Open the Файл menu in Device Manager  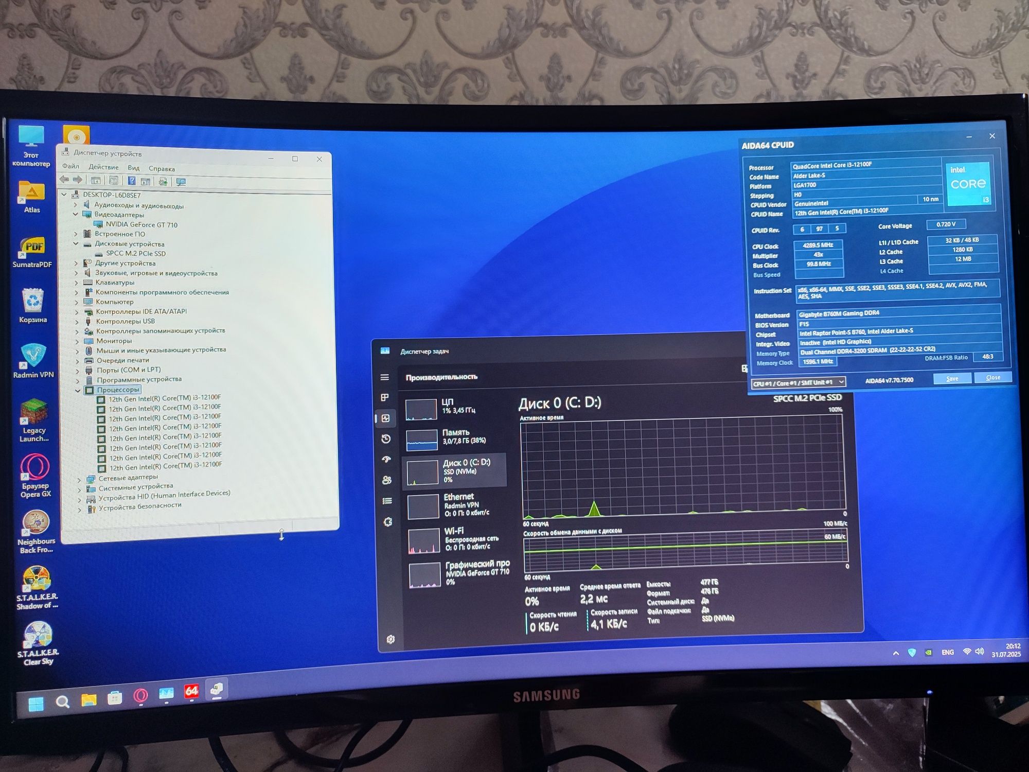tap(70, 166)
